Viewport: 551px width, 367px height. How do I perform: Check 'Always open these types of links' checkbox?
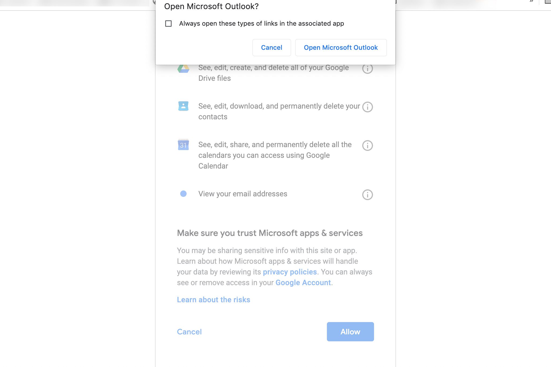click(x=168, y=24)
